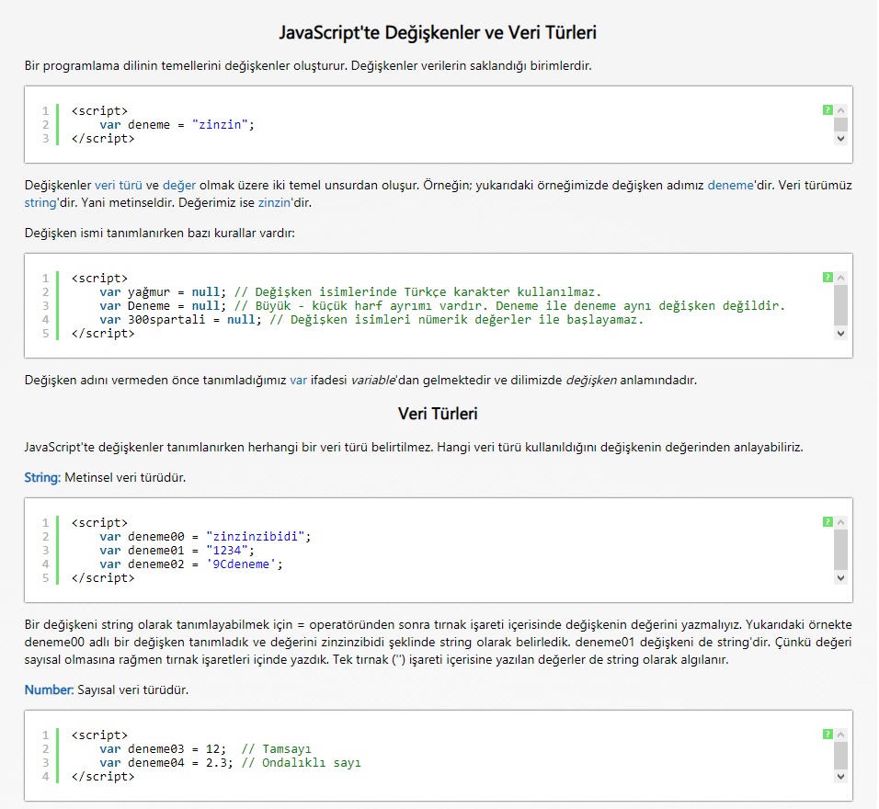879x809 pixels.
Task: Click the blue "string" in "string'dir"
Action: 40,202
